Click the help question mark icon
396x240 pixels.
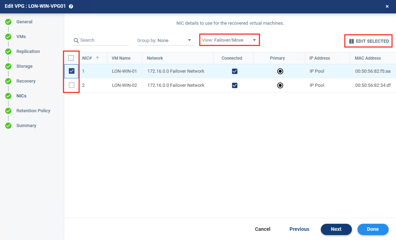pyautogui.click(x=71, y=6)
